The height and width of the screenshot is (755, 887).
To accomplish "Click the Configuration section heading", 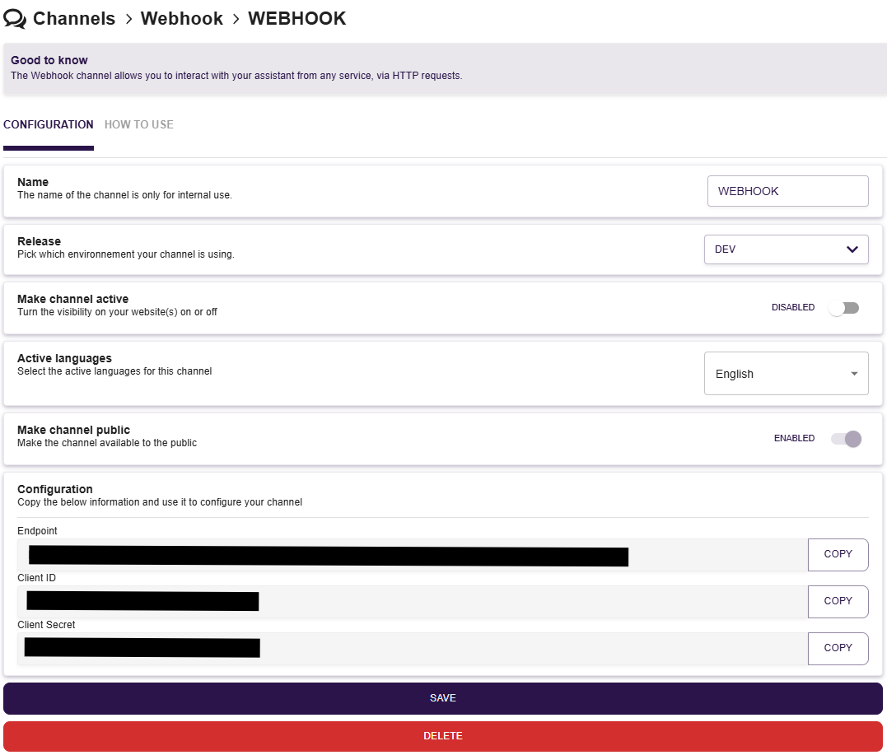I will pos(55,489).
